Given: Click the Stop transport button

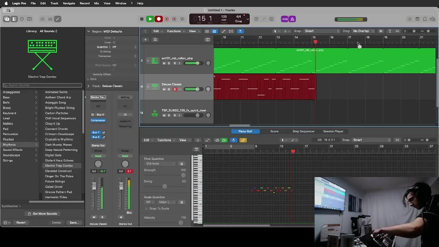Looking at the screenshot, I should click(142, 19).
